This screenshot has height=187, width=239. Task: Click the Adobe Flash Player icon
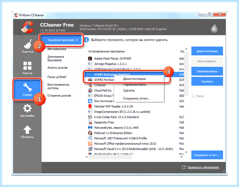coord(90,59)
